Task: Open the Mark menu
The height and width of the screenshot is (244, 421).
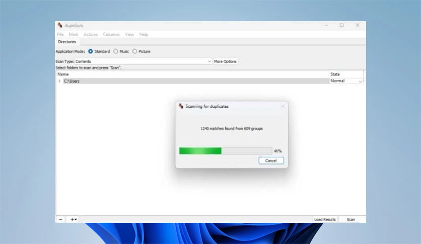Action: 74,34
